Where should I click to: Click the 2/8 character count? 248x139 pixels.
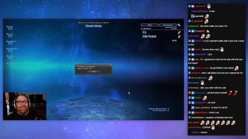point(174,41)
